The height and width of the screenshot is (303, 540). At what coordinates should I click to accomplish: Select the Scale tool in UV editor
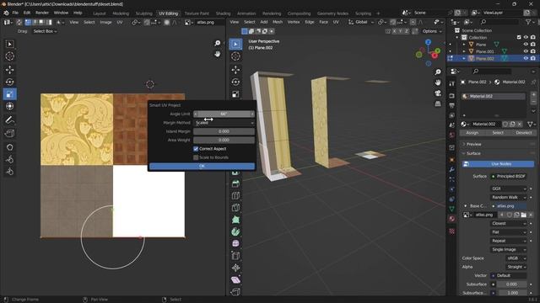[x=9, y=94]
